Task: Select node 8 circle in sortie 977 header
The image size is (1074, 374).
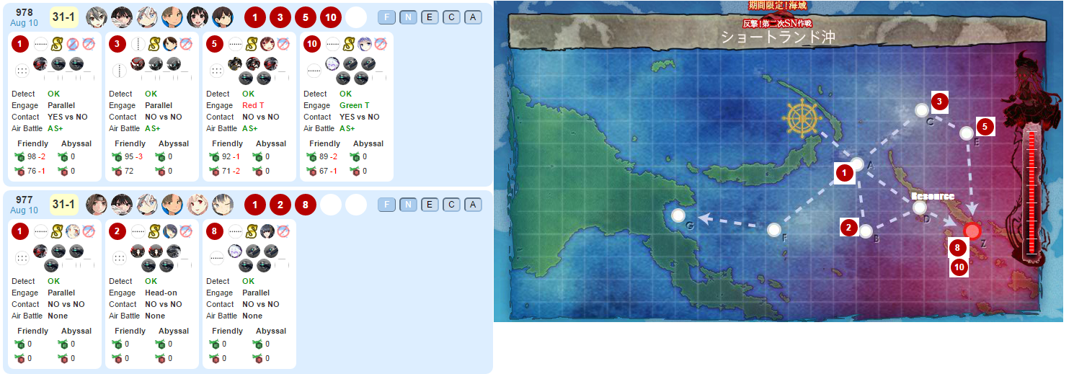Action: tap(306, 205)
